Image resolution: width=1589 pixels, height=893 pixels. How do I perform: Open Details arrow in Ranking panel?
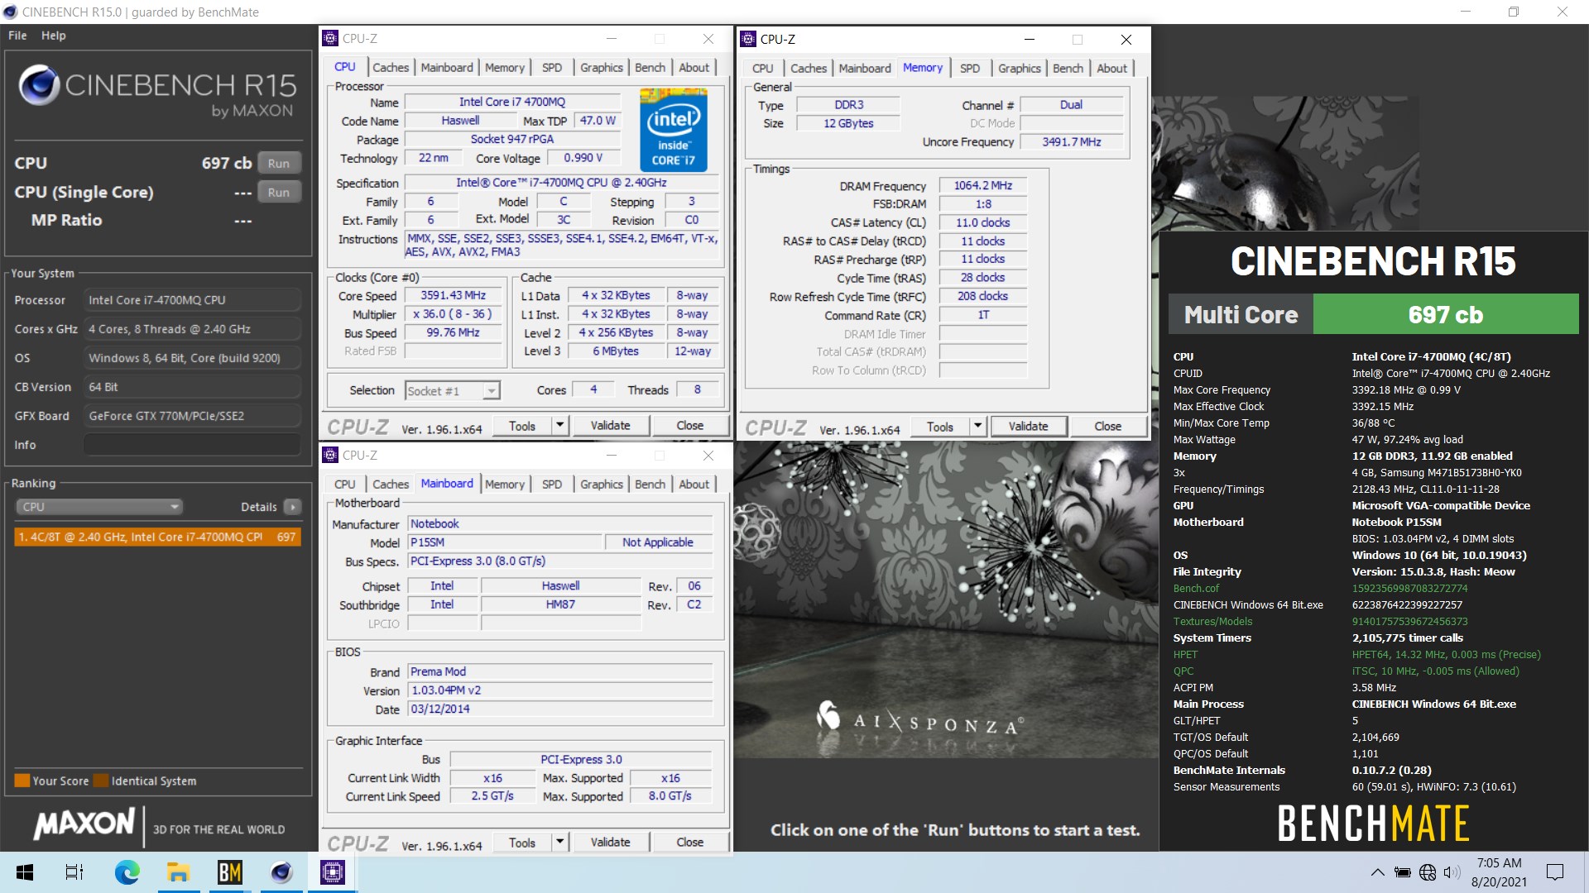[293, 507]
